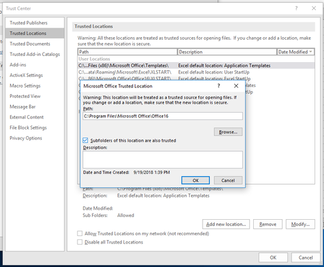Select the Microsoft Office\Templates\ location row
The width and height of the screenshot is (324, 267).
pyautogui.click(x=196, y=65)
